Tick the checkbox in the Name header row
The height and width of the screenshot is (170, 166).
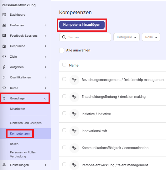(x=64, y=65)
